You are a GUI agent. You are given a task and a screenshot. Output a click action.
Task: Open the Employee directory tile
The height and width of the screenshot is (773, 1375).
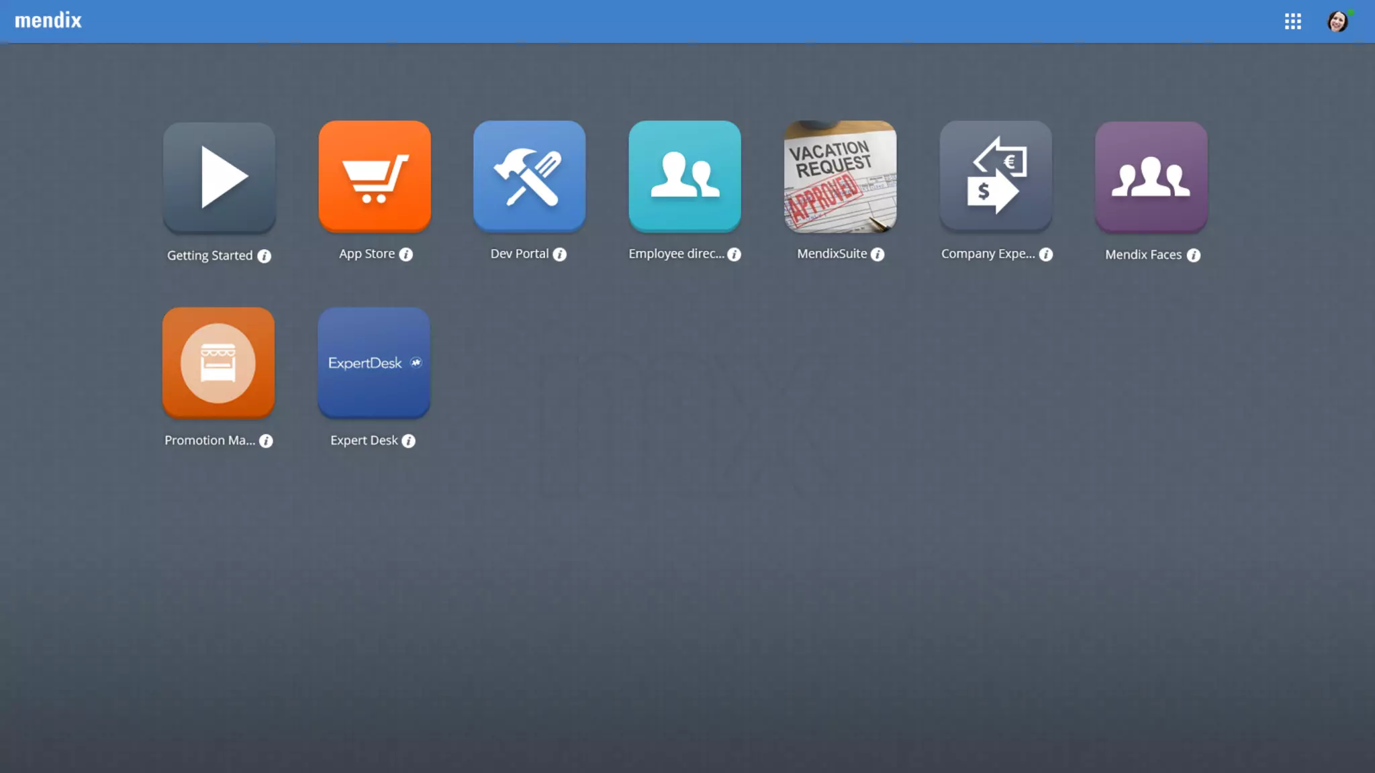pos(685,176)
